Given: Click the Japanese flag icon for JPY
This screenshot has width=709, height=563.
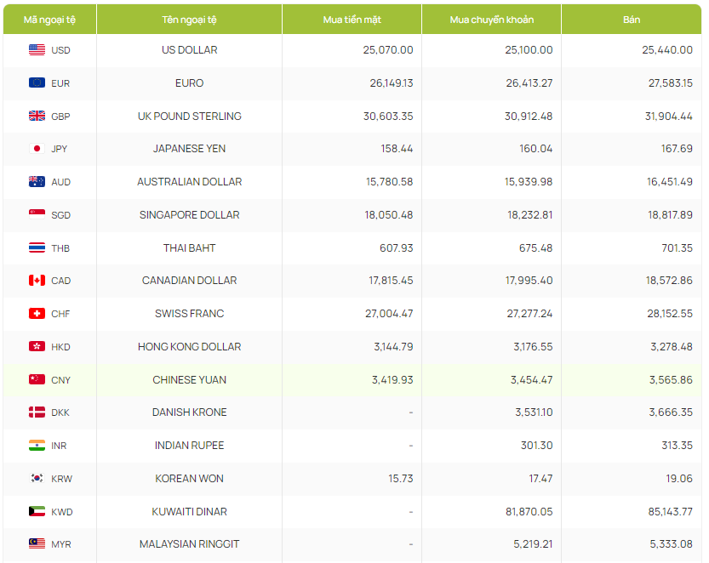Looking at the screenshot, I should pos(37,149).
